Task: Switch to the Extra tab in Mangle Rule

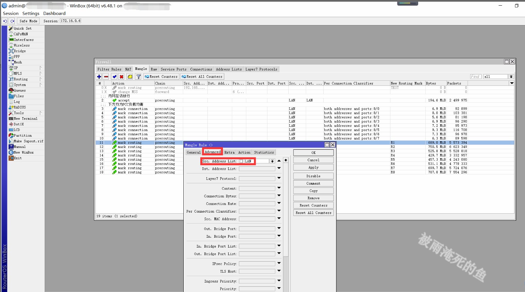Action: (229, 153)
